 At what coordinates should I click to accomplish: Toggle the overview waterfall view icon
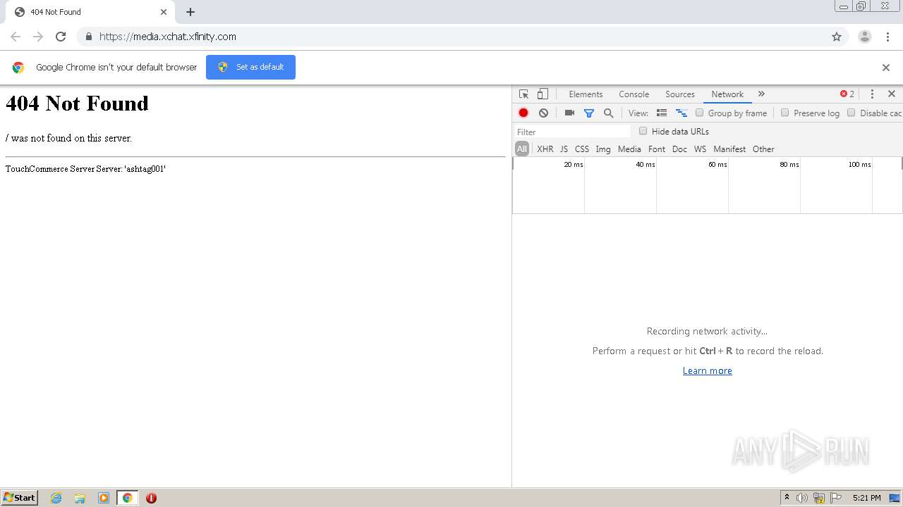tap(681, 113)
